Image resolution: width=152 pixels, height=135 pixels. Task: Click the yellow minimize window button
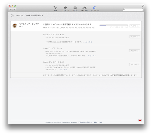[x=12, y=6]
